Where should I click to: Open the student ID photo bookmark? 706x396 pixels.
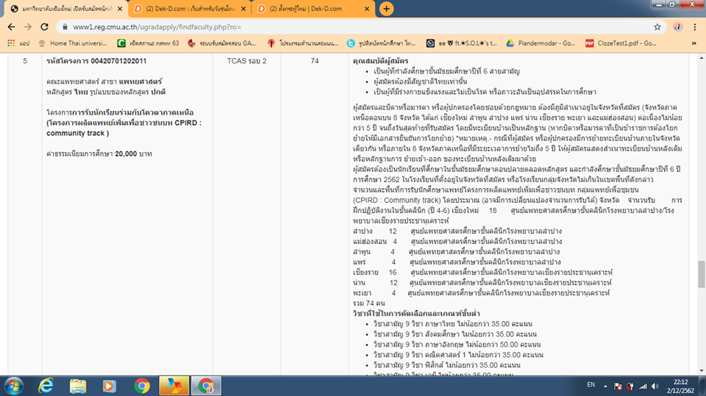[382, 43]
